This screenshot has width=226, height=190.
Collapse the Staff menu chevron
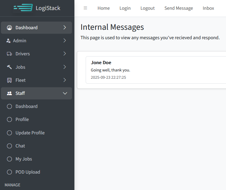coord(65,93)
